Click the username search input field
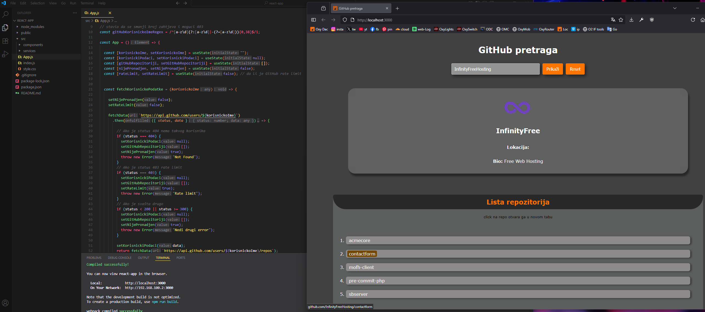Viewport: 705px width, 312px height. point(496,69)
